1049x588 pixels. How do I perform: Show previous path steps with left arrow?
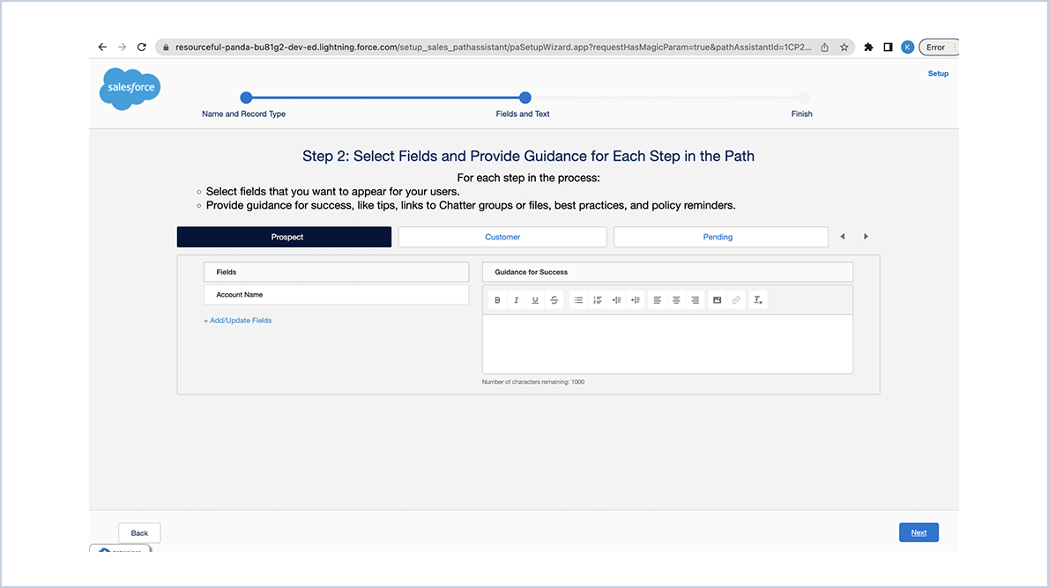[843, 236]
